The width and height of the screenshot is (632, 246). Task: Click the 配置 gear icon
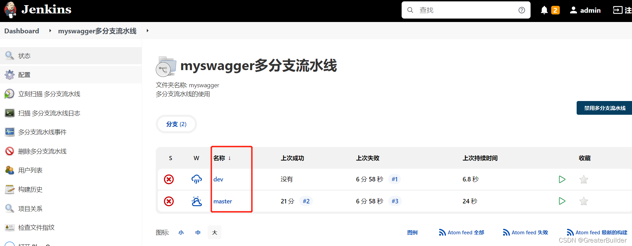[10, 75]
